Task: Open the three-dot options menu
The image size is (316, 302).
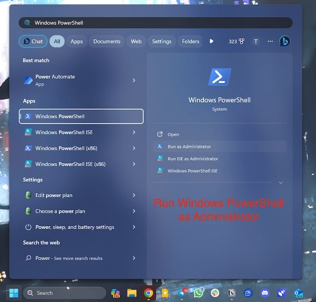Action: 270,42
